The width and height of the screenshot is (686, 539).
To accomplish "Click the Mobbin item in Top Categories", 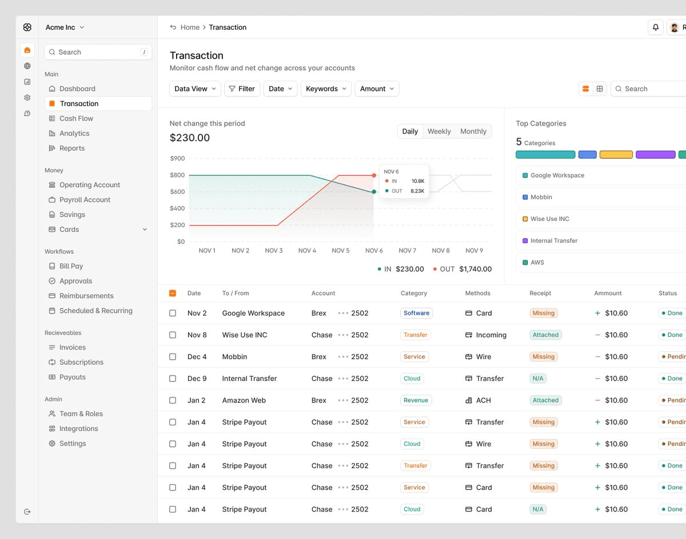I will 601,197.
